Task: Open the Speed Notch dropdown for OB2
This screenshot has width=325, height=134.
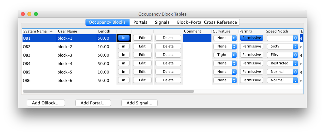Action: 282,46
